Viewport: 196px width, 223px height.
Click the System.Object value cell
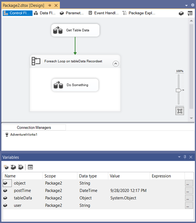[123, 198]
